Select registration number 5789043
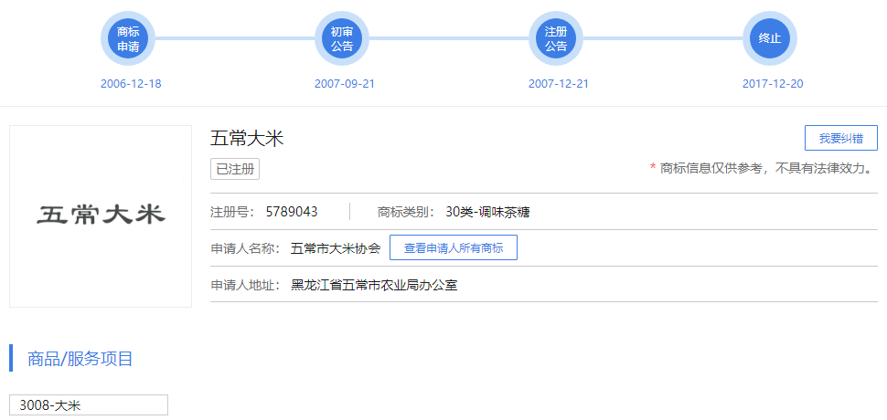The width and height of the screenshot is (887, 420). [292, 212]
